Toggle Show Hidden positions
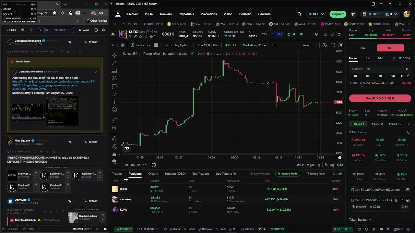This screenshot has height=233, width=415. click(x=260, y=174)
